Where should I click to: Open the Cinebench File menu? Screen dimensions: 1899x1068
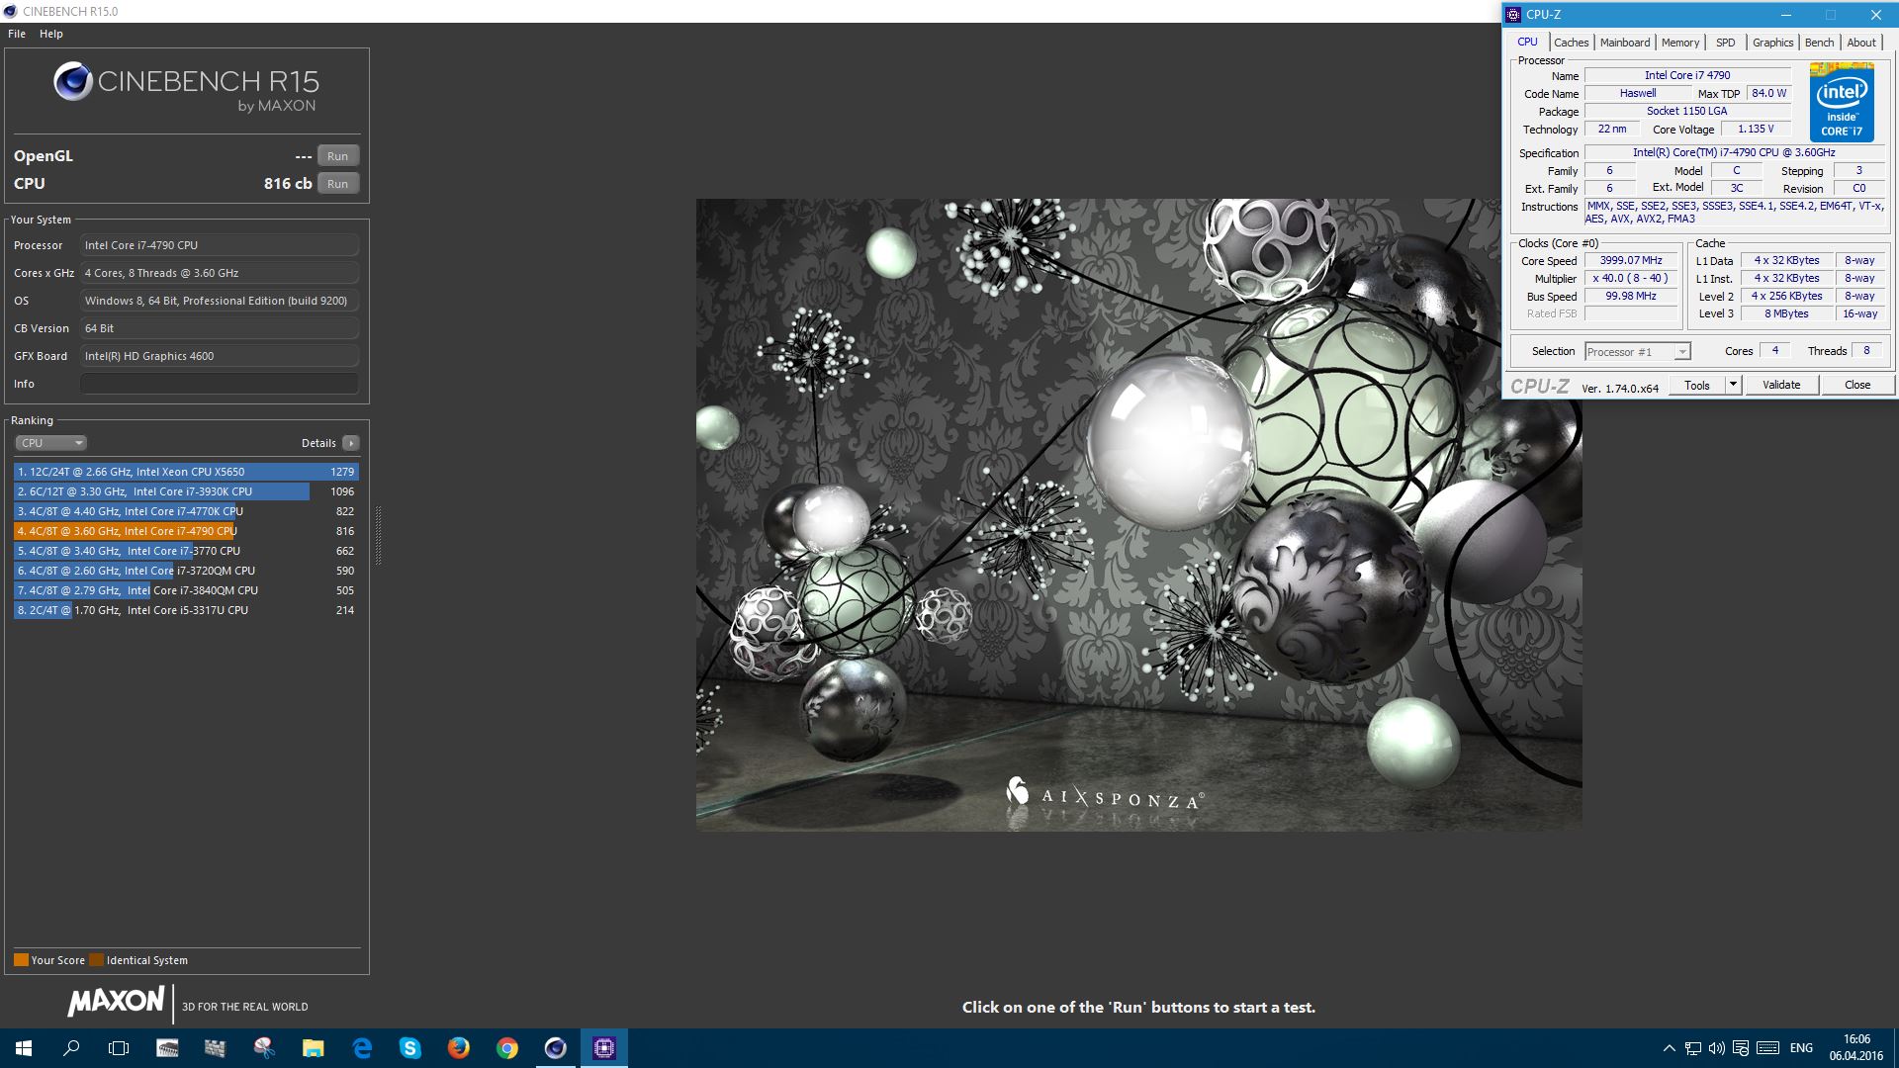pyautogui.click(x=17, y=34)
